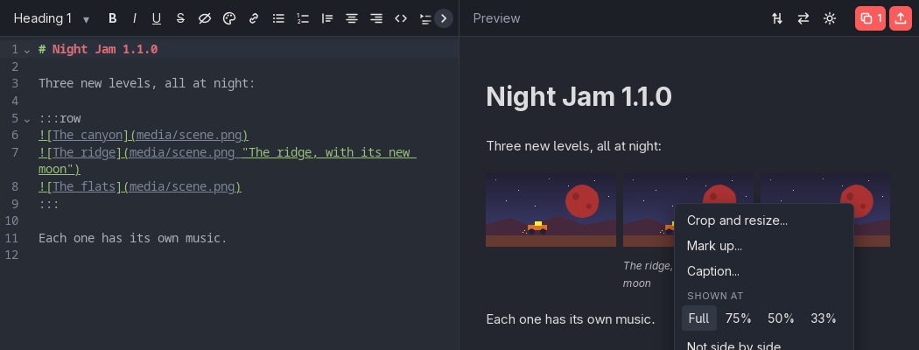Click the Preview pane label
Viewport: 919px width, 350px height.
pos(496,18)
